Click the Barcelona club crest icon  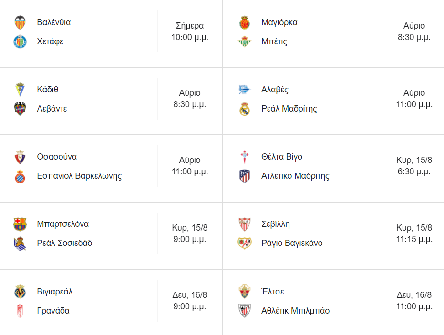(20, 224)
